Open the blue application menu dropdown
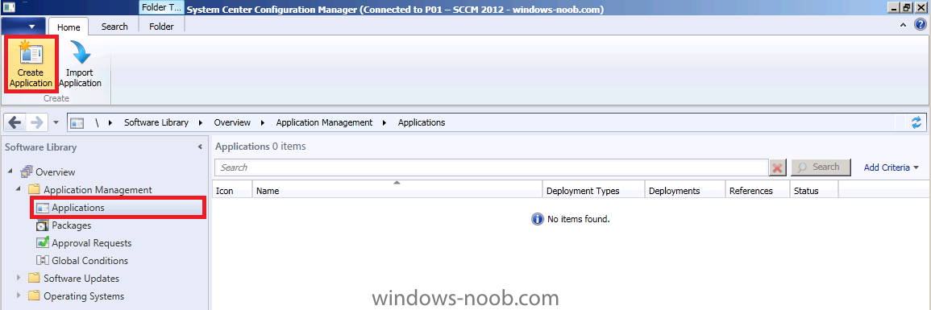 point(23,26)
